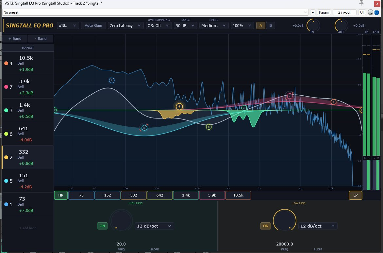
Task: Select the 10.5k Bell band row
Action: (x=27, y=63)
